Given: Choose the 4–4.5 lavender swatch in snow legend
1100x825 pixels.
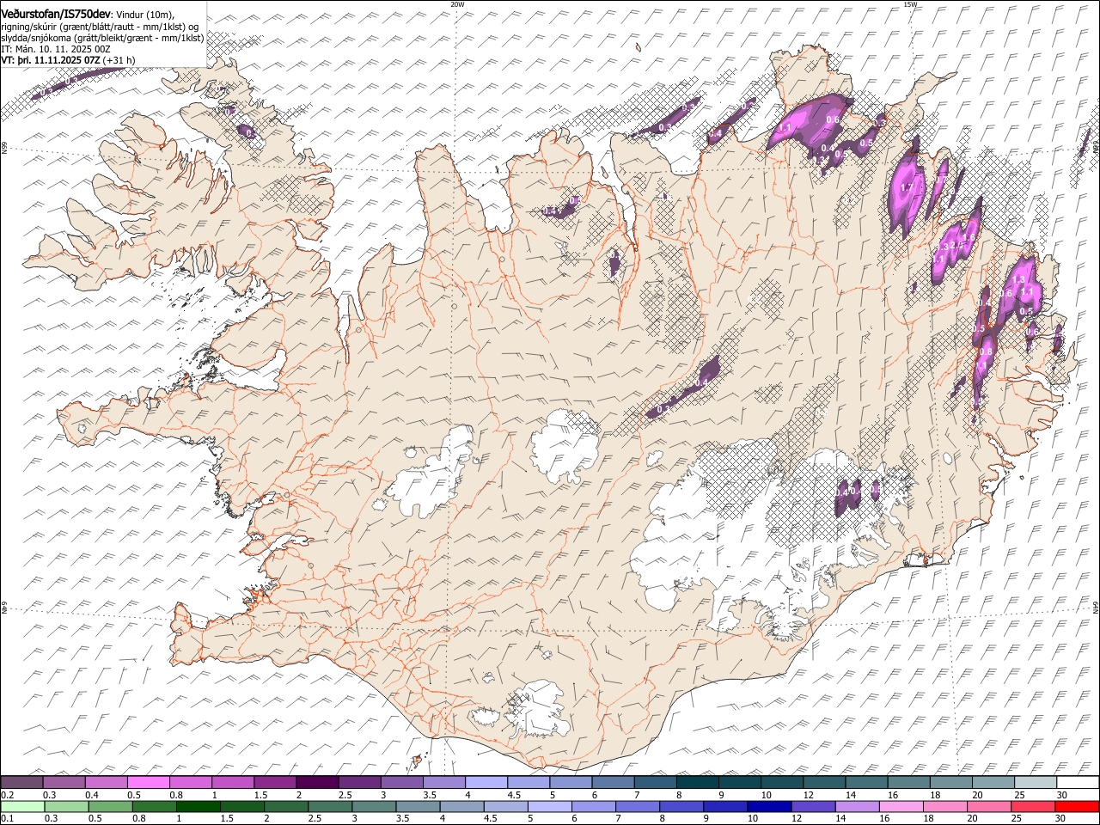Looking at the screenshot, I should [x=486, y=783].
